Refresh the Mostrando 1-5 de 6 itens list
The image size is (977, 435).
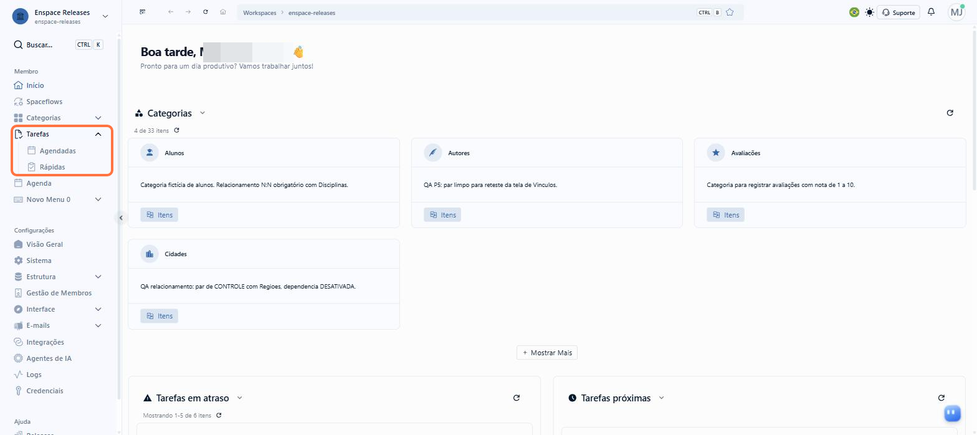pyautogui.click(x=219, y=415)
